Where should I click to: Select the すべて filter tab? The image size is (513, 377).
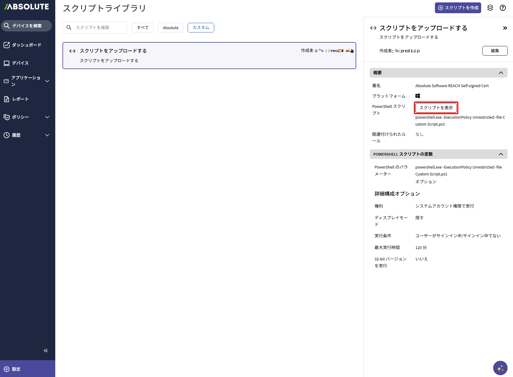143,28
